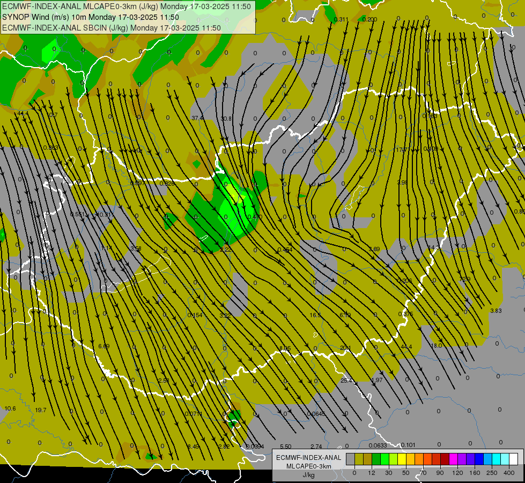
Task: Click the legend label 70
Action: 423,473
